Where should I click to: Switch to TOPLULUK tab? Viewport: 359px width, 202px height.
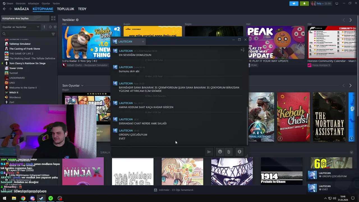point(66,9)
